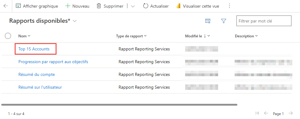Click the Nouveau plus icon

[x=68, y=6]
